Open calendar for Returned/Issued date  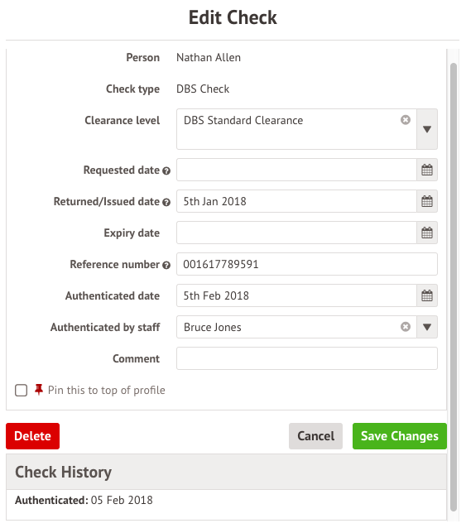[427, 201]
